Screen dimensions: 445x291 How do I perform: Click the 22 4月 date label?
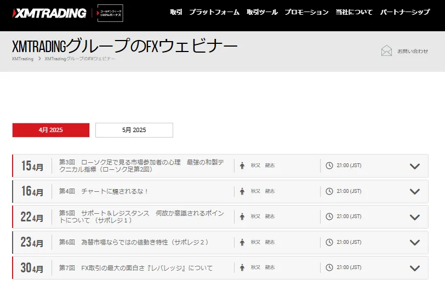(x=32, y=217)
